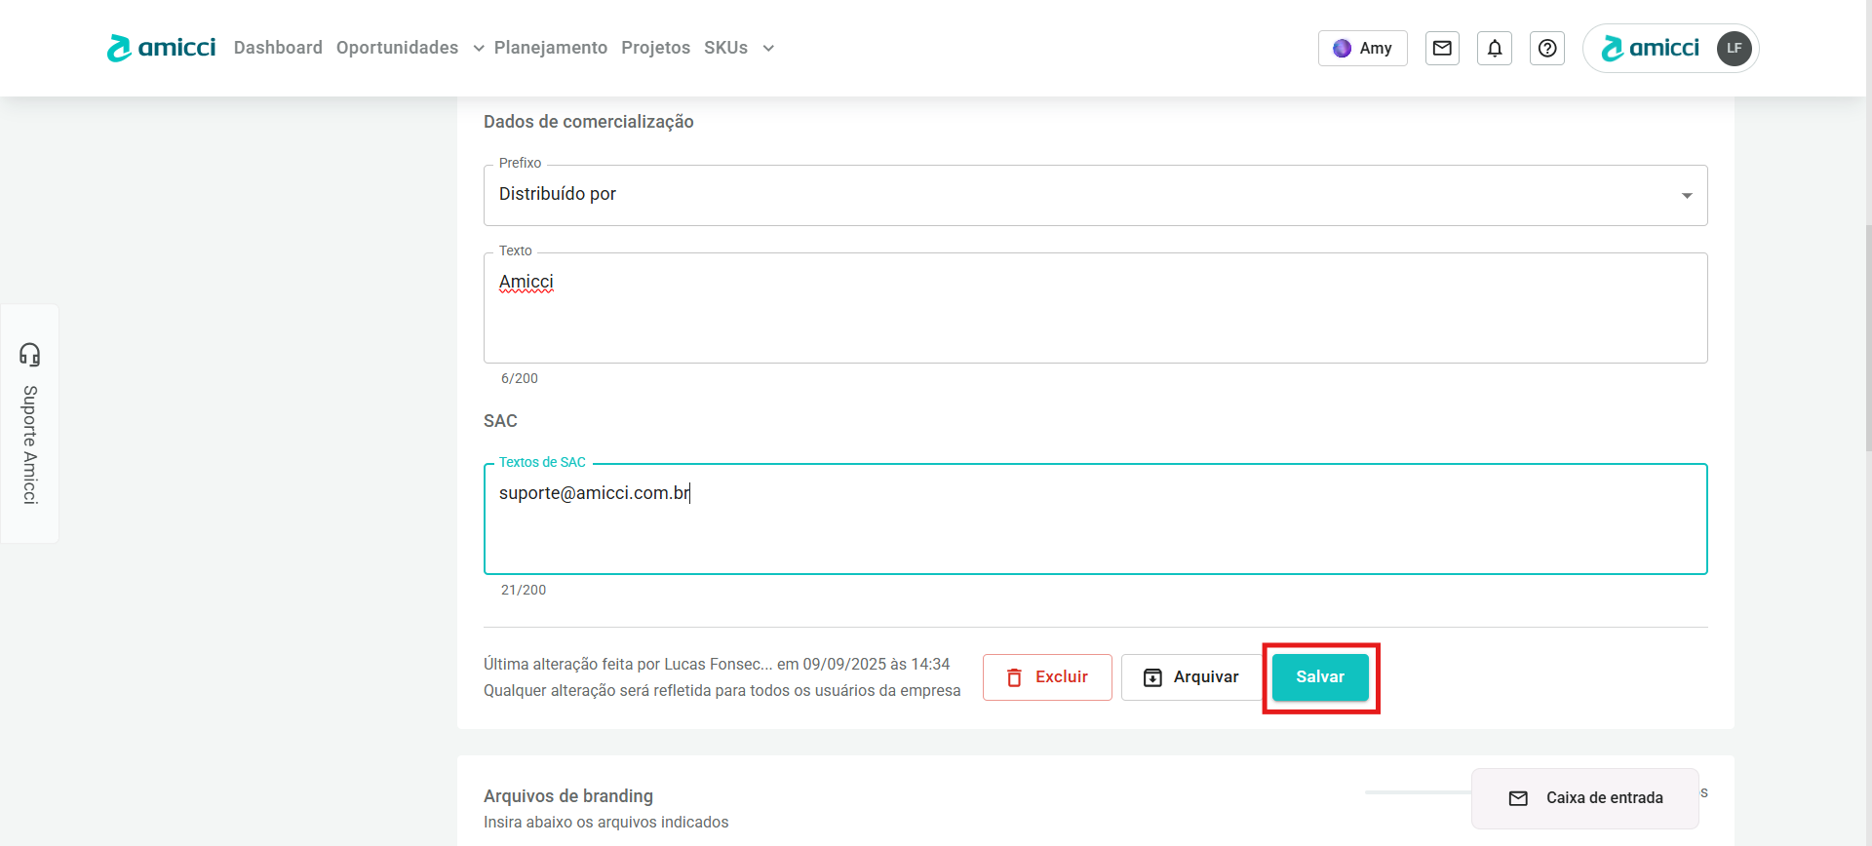Open the mail envelope icon in header
Image resolution: width=1872 pixels, height=846 pixels.
pos(1442,48)
